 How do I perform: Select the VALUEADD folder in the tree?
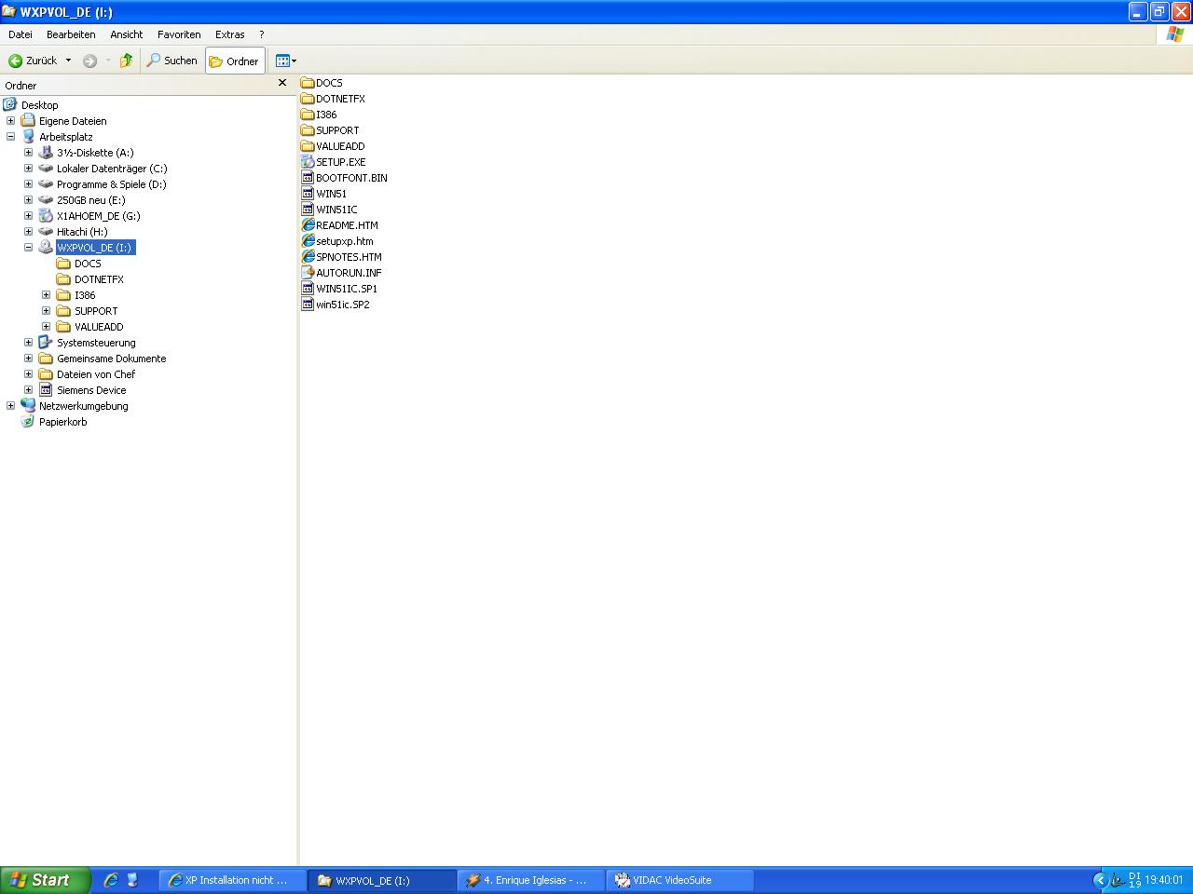click(x=99, y=327)
